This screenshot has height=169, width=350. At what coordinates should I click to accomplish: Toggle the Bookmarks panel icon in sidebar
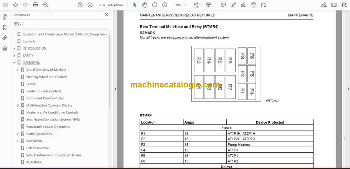[x=5, y=28]
